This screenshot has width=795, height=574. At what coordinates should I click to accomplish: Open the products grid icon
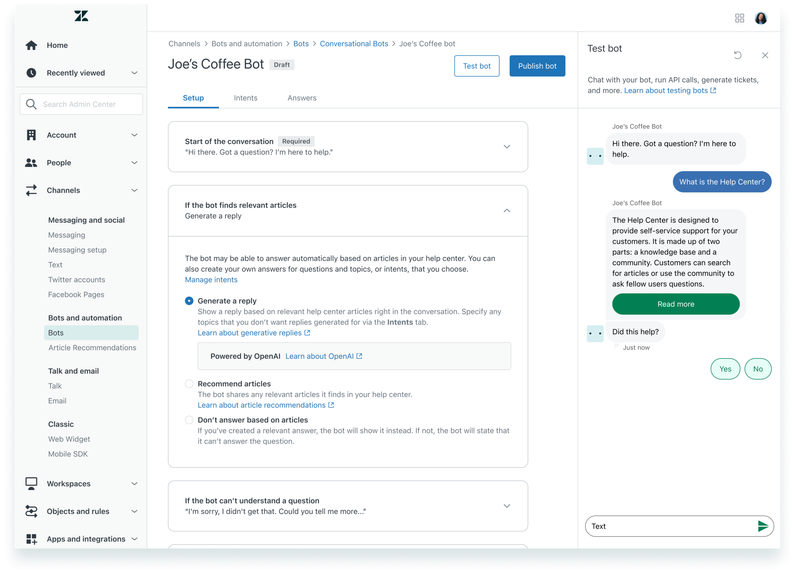[739, 18]
